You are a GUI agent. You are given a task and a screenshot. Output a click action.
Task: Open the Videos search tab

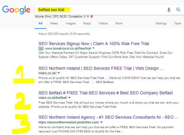[103, 23]
